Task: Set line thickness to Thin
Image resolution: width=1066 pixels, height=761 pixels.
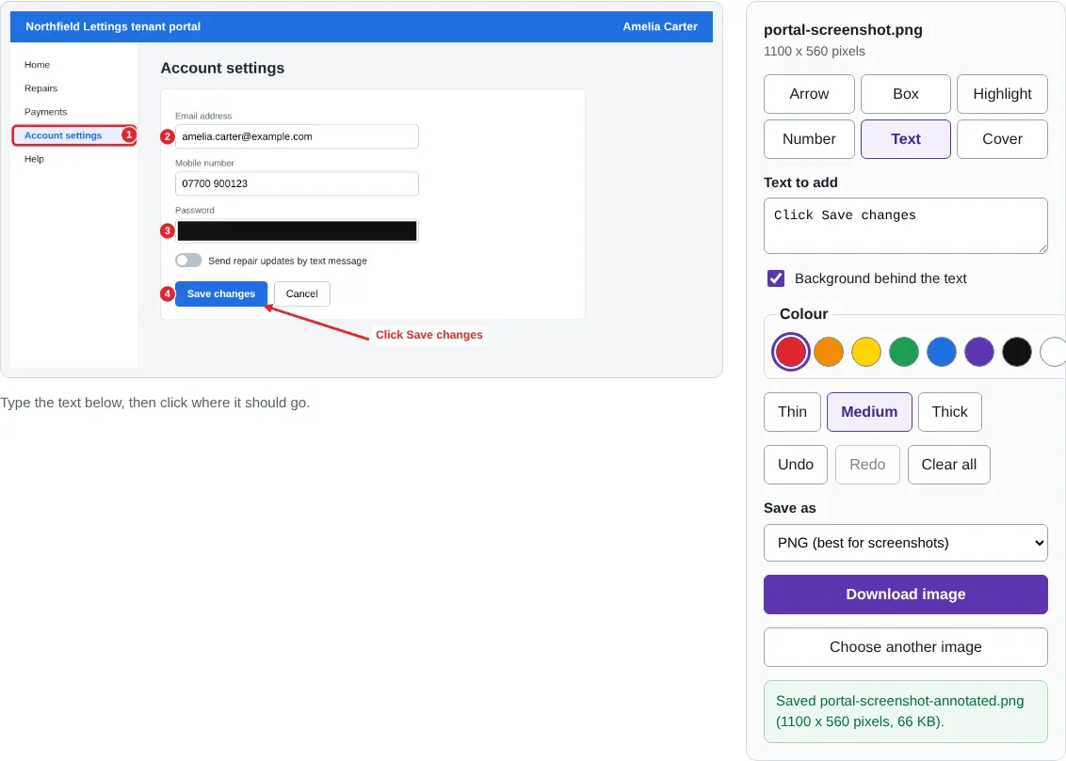Action: [792, 412]
